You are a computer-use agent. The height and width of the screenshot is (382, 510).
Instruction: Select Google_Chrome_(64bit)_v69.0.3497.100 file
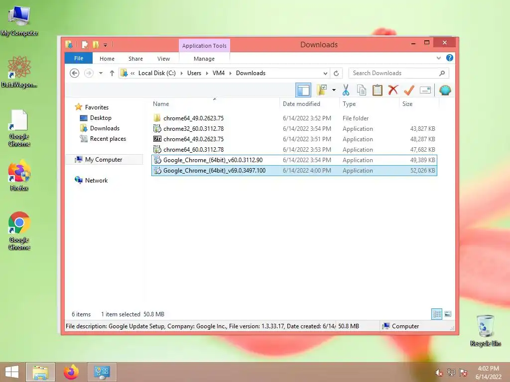tap(294, 171)
